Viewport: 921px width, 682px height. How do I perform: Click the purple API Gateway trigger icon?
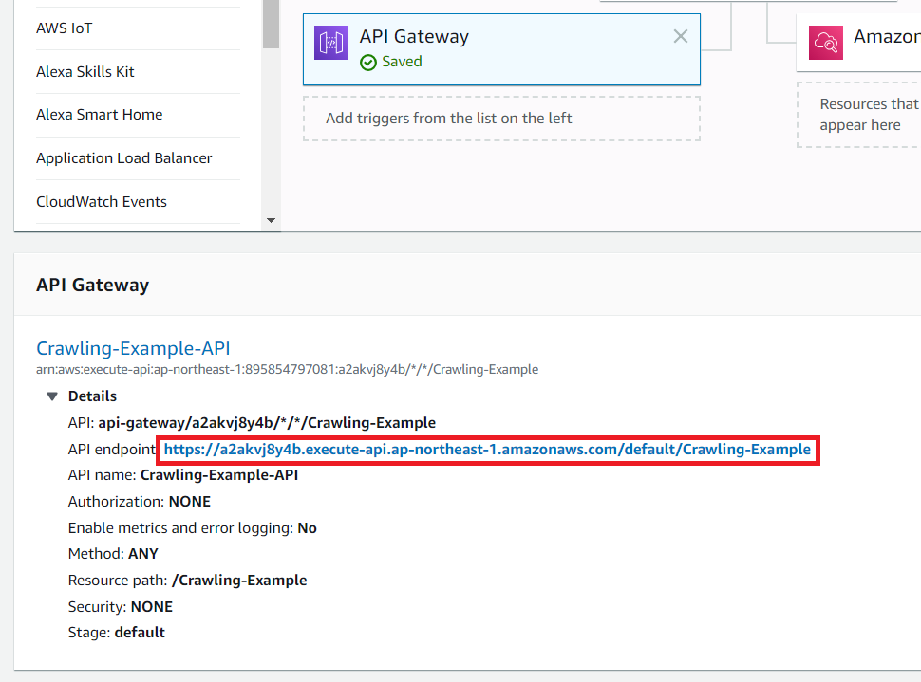tap(331, 43)
